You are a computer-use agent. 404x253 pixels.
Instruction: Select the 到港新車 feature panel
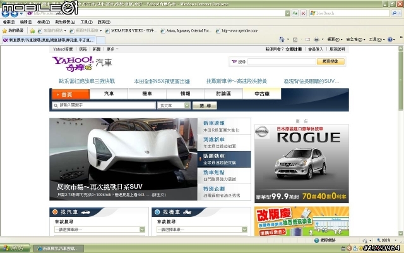tap(224, 142)
